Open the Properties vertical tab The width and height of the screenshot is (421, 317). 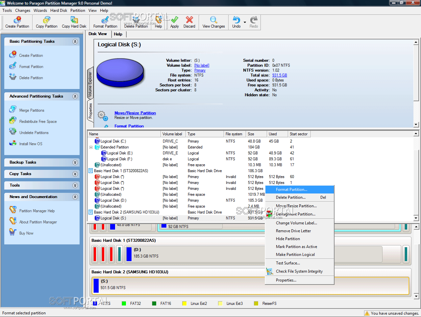(90, 111)
